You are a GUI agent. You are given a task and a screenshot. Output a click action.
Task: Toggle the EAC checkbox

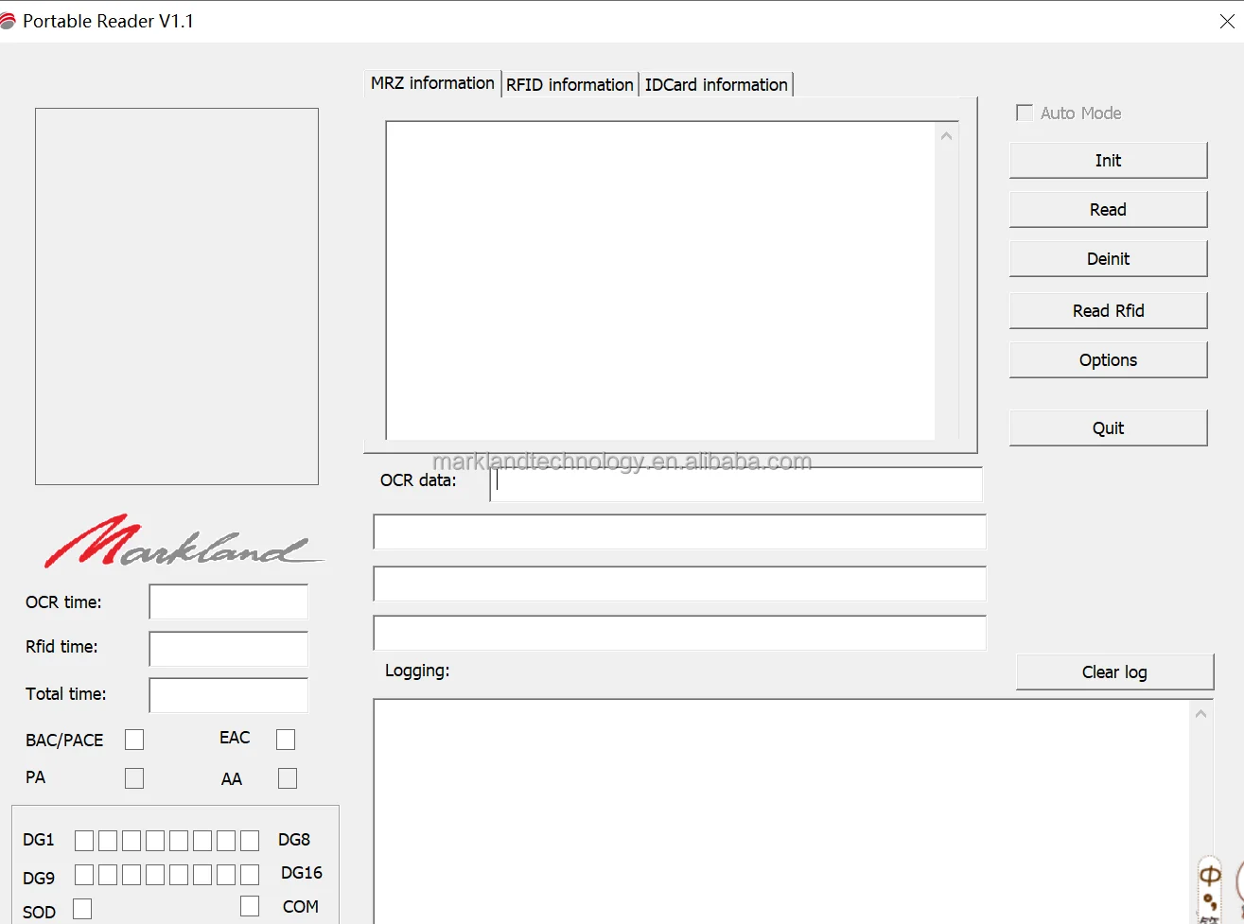[286, 740]
